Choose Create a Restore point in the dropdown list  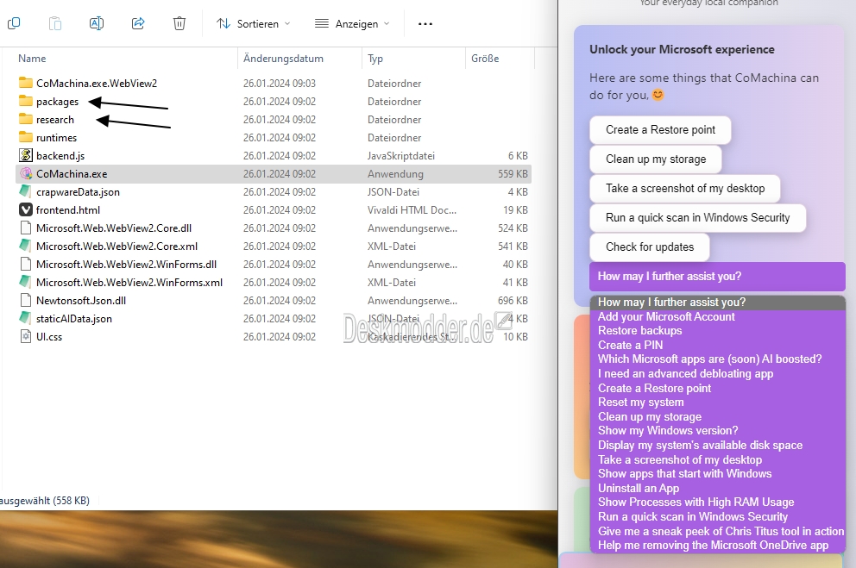click(718, 388)
